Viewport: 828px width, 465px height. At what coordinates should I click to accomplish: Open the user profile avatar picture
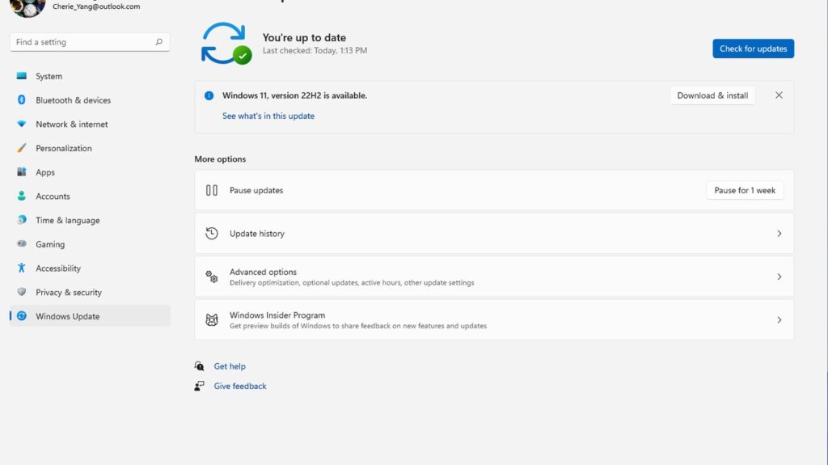[27, 7]
